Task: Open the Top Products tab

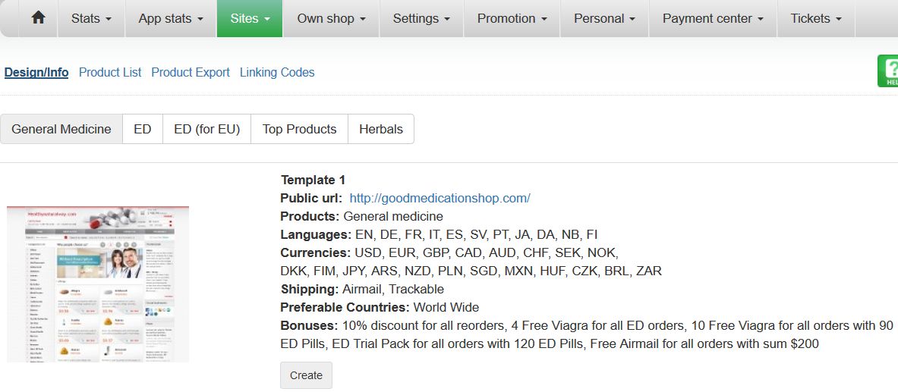Action: pos(300,129)
